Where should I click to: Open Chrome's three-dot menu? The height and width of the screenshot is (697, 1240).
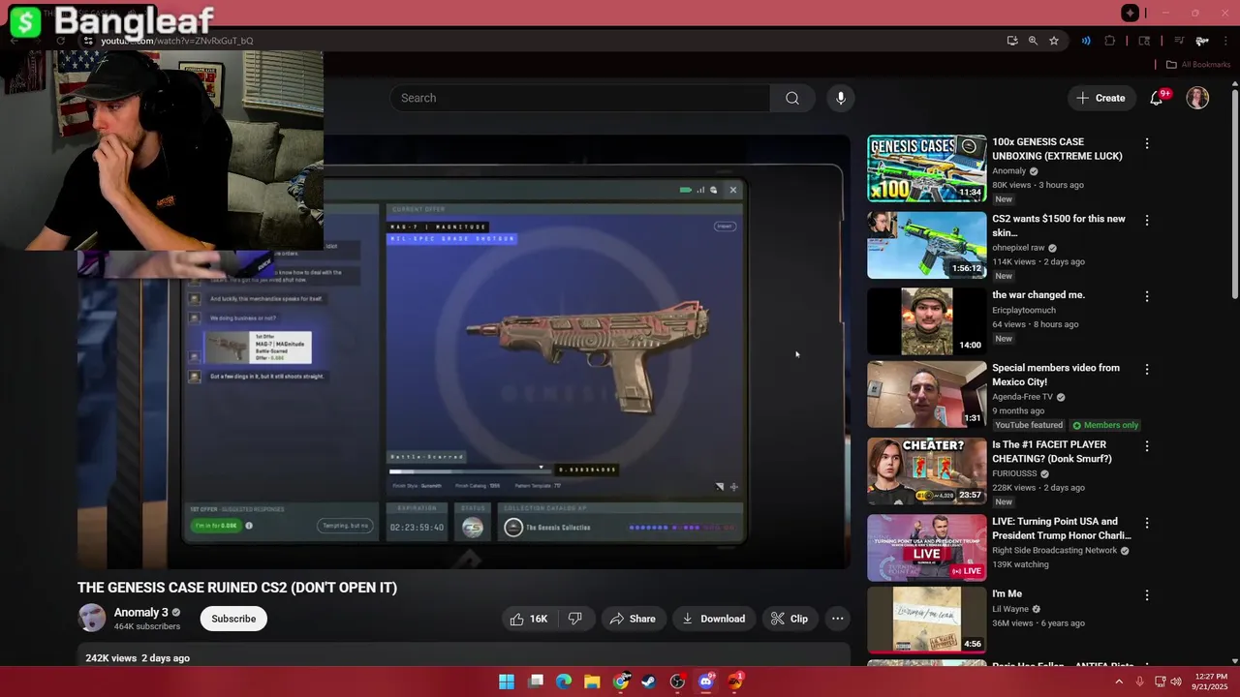pos(1226,41)
